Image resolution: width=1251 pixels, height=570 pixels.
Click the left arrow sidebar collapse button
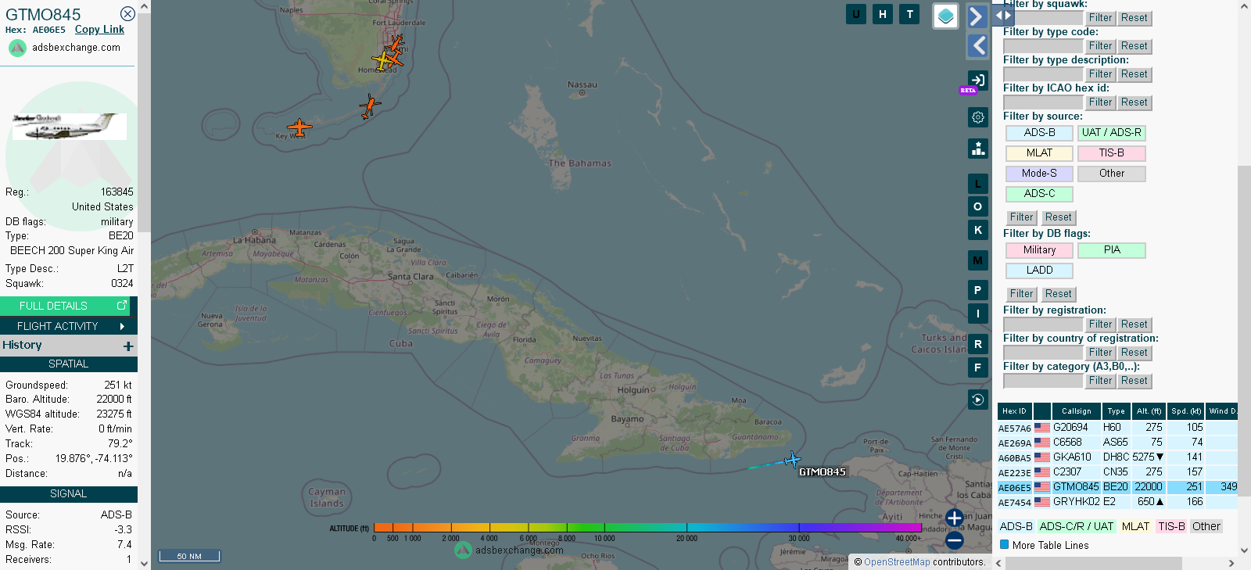(x=977, y=46)
